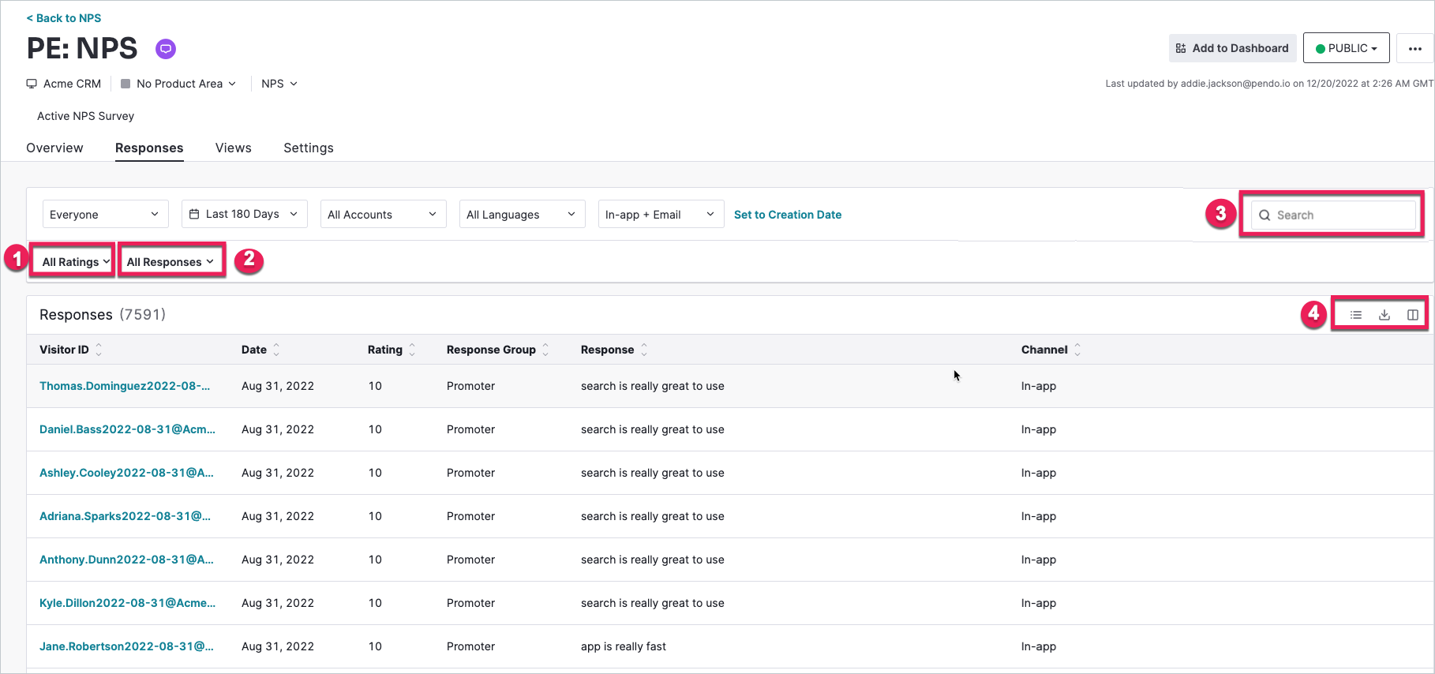Click the monitor icon beside Acme CRM
The width and height of the screenshot is (1435, 674).
tap(32, 84)
